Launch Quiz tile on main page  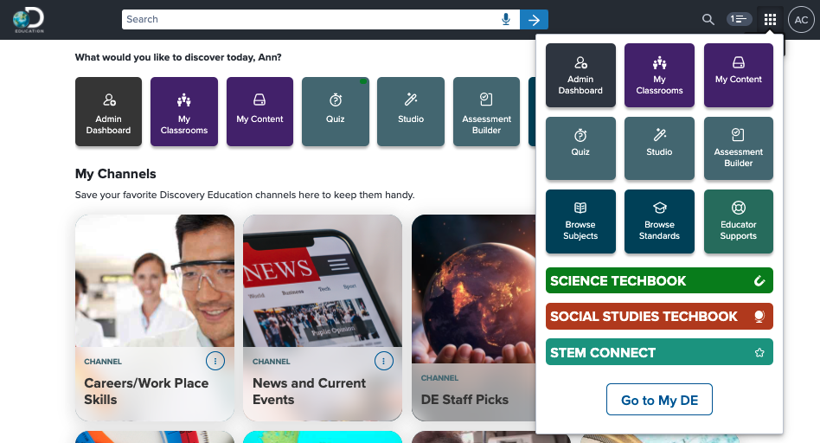336,112
